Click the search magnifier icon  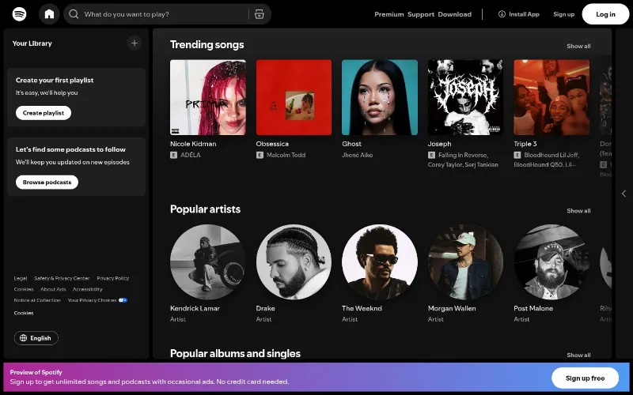74,14
